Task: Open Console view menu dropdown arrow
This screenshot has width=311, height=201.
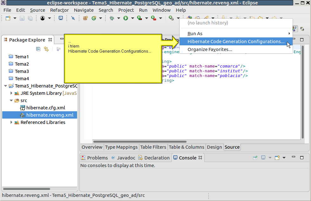Action: pyautogui.click(x=284, y=158)
